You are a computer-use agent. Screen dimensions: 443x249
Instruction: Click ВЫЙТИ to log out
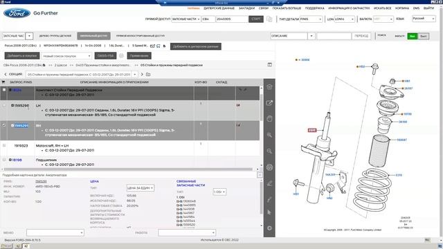(428, 8)
